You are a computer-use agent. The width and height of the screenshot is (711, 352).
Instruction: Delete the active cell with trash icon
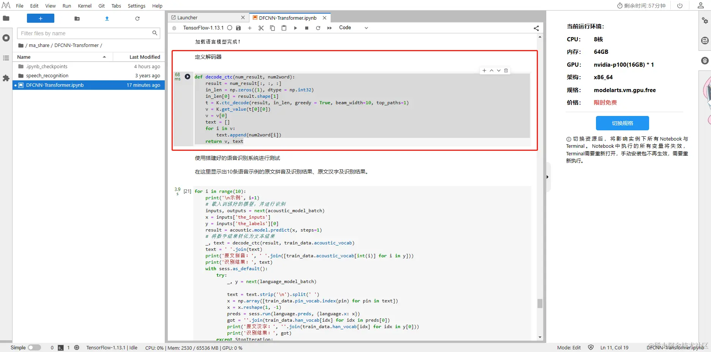pyautogui.click(x=506, y=70)
